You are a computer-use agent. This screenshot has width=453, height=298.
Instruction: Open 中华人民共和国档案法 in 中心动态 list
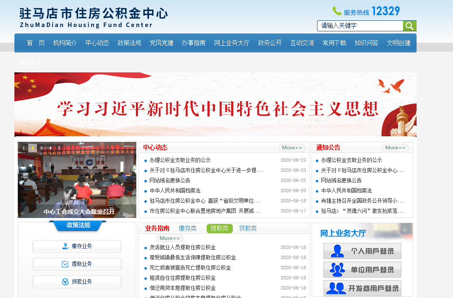175,190
